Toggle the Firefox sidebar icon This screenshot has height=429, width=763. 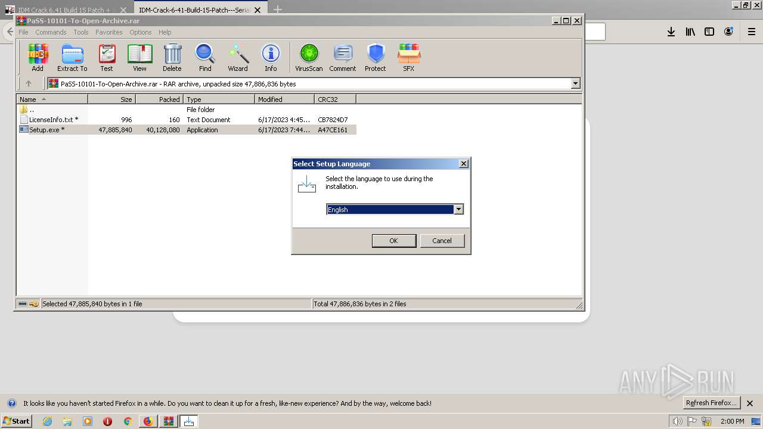click(709, 32)
